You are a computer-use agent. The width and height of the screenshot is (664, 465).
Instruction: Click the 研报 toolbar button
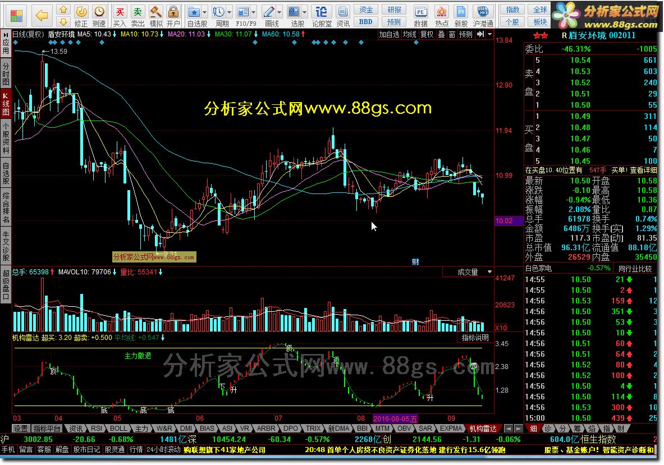[x=394, y=10]
